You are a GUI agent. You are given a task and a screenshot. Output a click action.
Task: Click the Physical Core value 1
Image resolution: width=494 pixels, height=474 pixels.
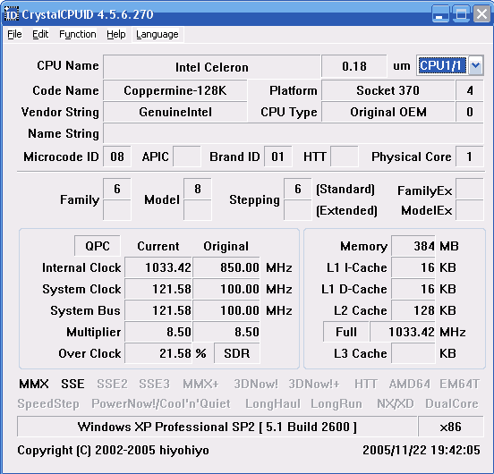470,157
